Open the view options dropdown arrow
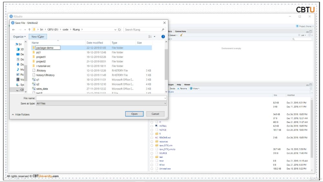Screen dimensions: 323x182 pos(154,37)
